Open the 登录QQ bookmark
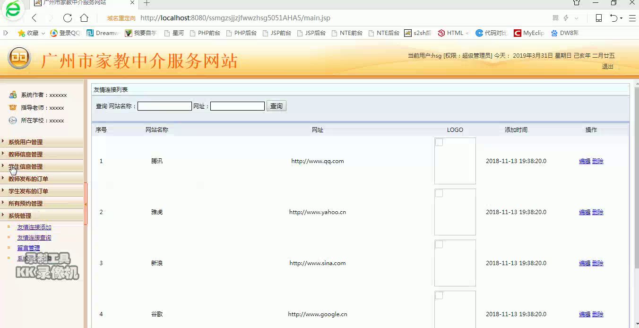 (65, 33)
